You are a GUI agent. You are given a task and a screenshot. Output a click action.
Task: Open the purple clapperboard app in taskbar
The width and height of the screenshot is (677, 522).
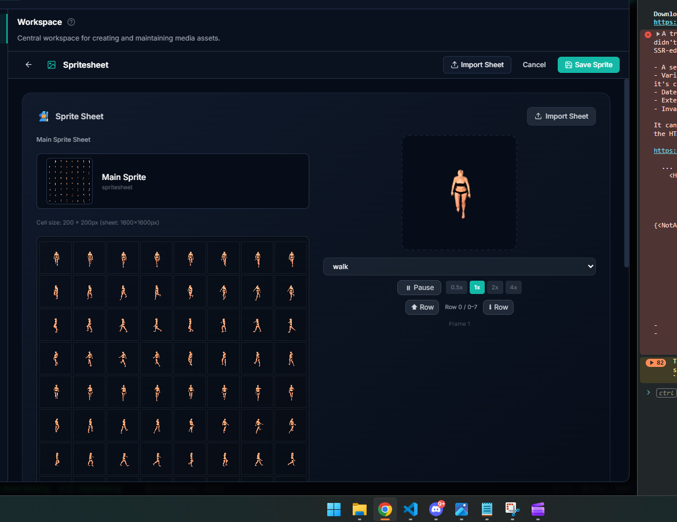pyautogui.click(x=538, y=509)
